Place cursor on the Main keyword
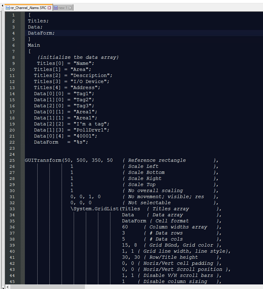 coord(34,45)
